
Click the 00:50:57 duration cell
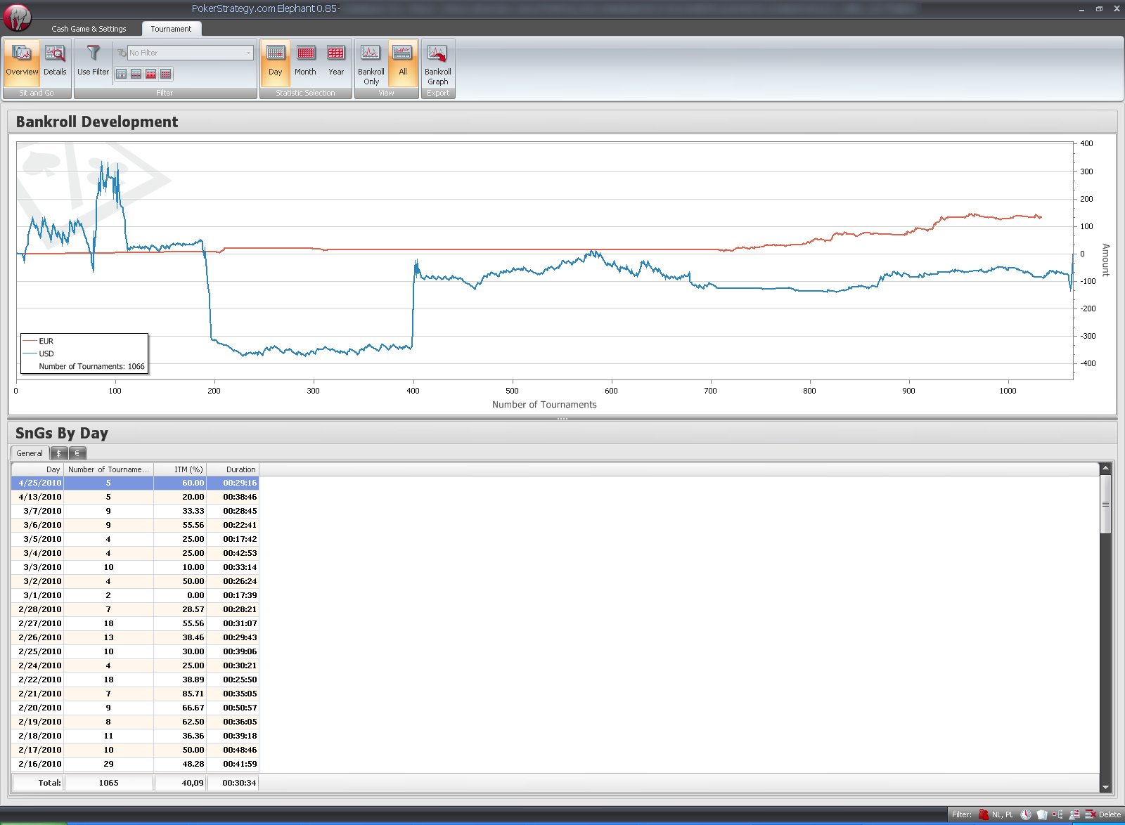(x=233, y=708)
